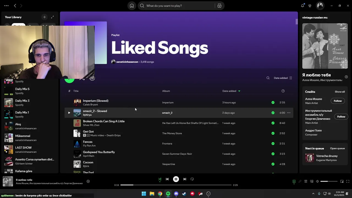Skip to previous track
This screenshot has height=198, width=352.
[167, 179]
